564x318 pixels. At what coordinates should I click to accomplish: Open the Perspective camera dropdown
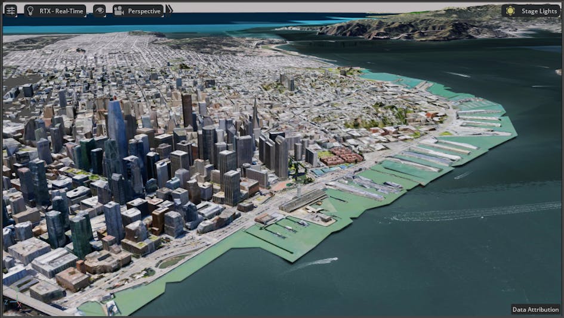[x=144, y=11]
